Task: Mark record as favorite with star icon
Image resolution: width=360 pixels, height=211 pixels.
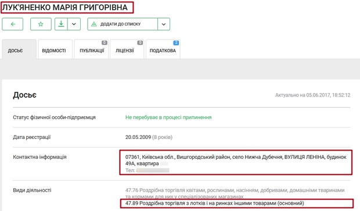Action: 41,24
